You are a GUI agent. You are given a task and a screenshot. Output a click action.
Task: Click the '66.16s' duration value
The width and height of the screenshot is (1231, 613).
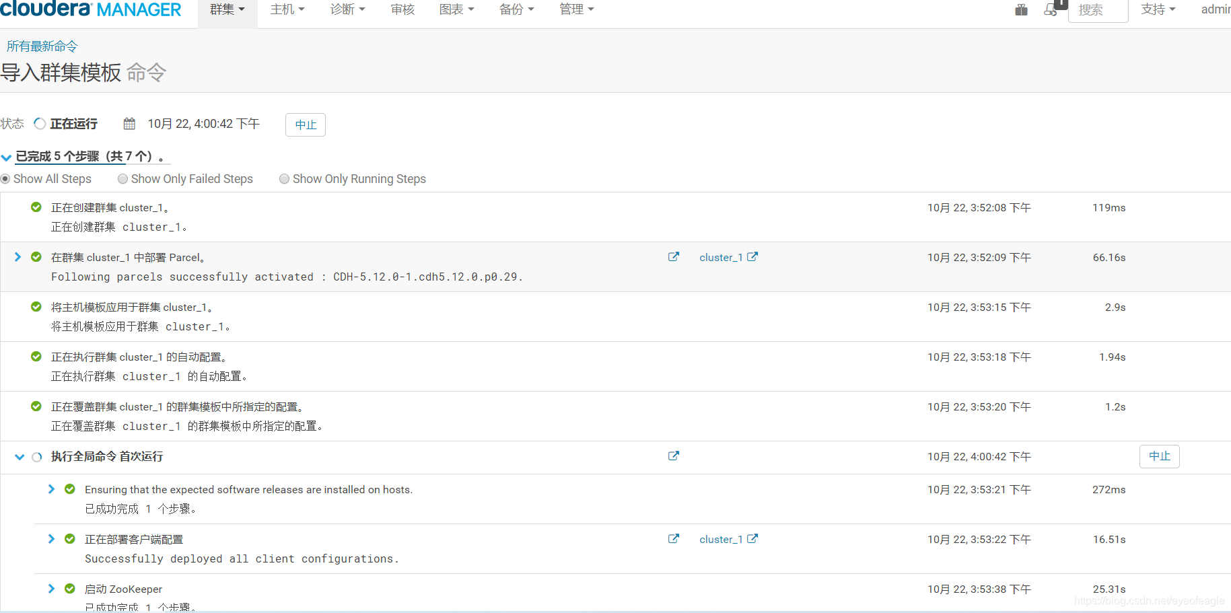[1109, 258]
